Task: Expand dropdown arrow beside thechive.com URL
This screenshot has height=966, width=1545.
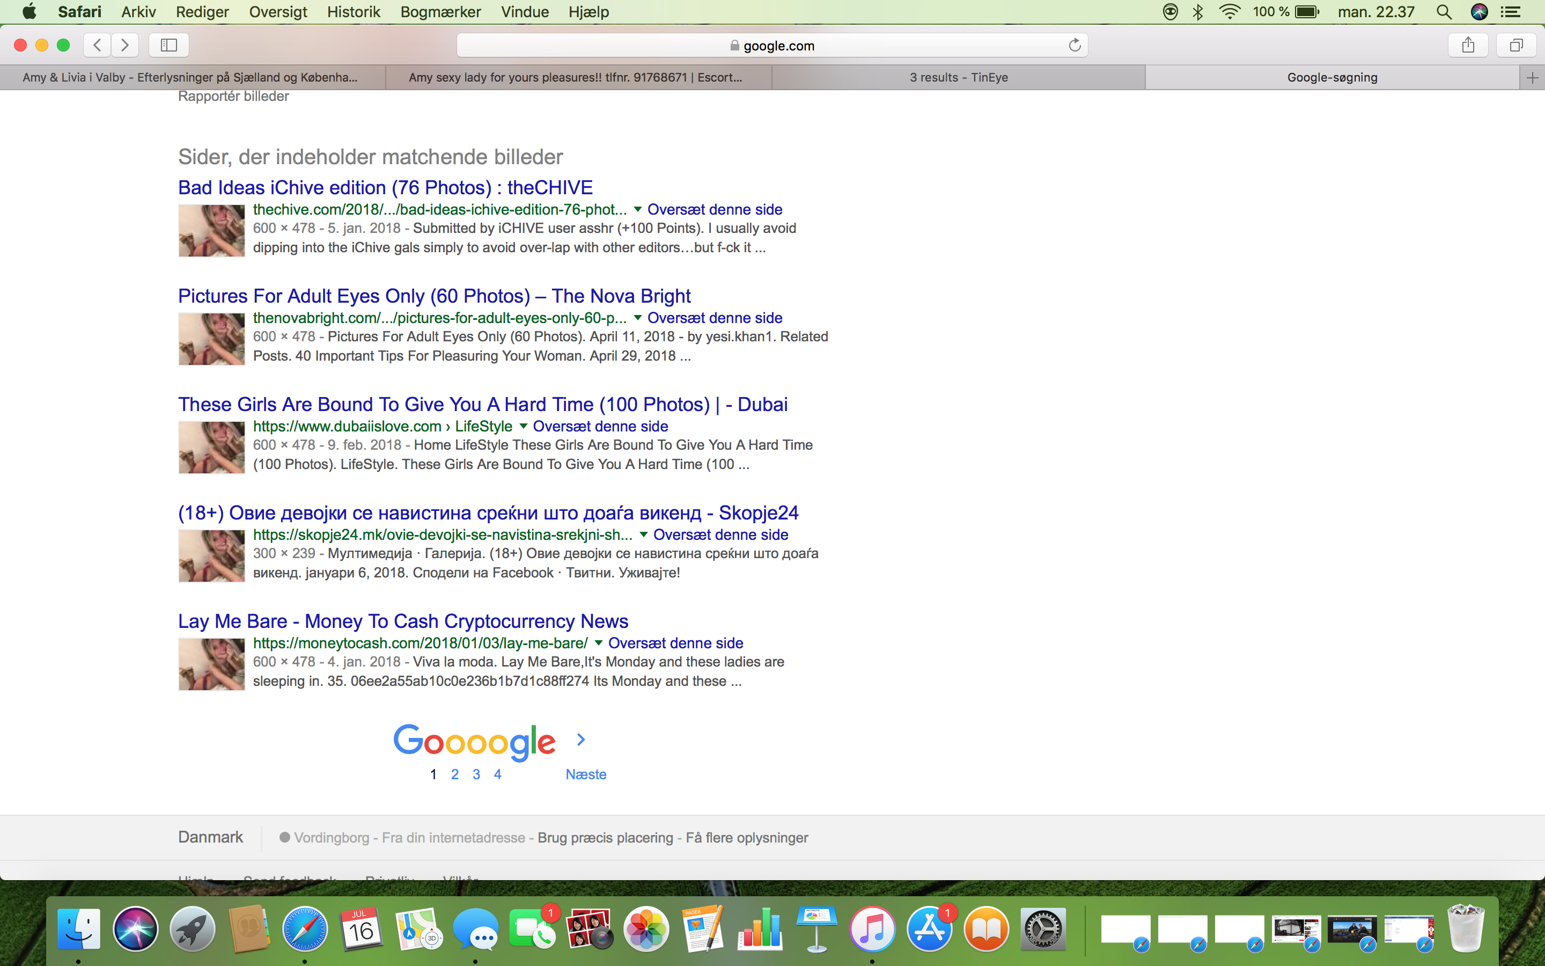Action: tap(637, 209)
